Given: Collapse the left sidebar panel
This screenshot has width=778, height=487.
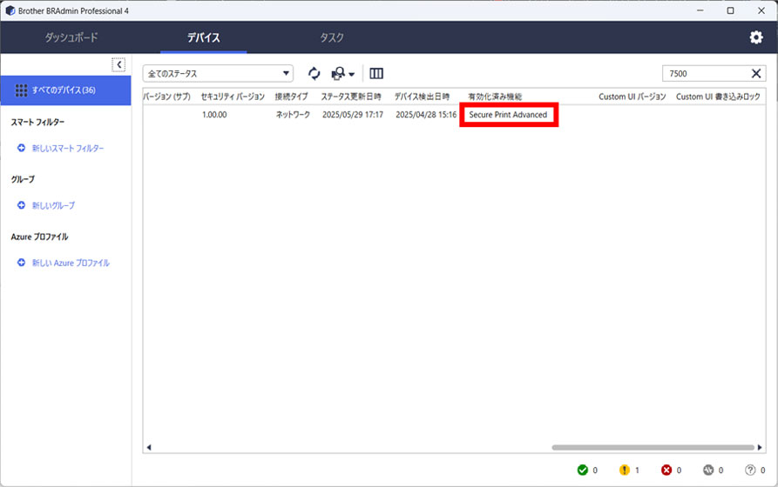Looking at the screenshot, I should click(x=118, y=64).
